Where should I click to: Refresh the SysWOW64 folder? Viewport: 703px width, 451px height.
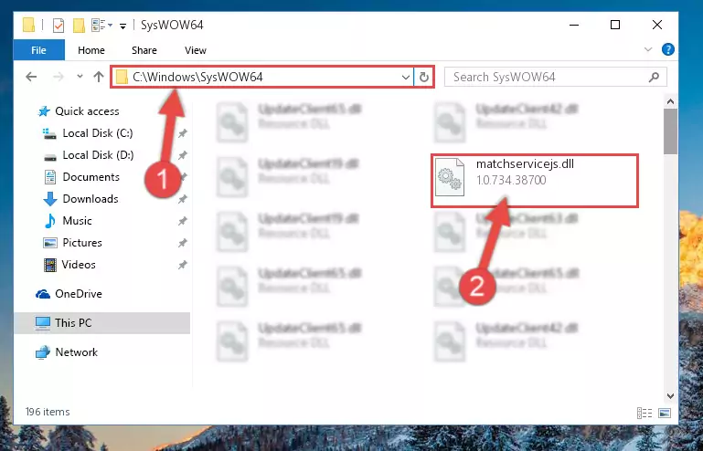(x=423, y=77)
